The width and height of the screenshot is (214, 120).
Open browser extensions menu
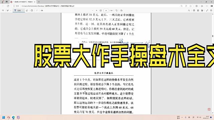197,6
